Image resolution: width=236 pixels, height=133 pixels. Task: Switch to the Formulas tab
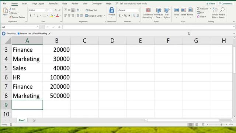tap(53, 3)
